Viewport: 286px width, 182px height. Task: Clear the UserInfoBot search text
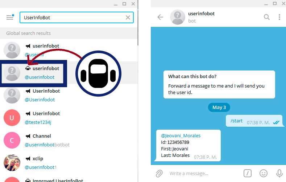(x=128, y=17)
